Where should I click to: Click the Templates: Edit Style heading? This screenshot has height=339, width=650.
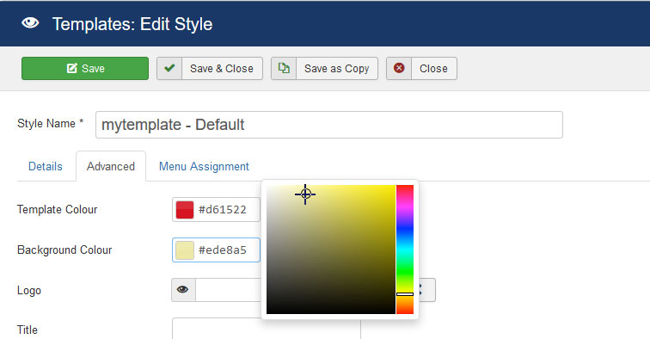coord(132,24)
